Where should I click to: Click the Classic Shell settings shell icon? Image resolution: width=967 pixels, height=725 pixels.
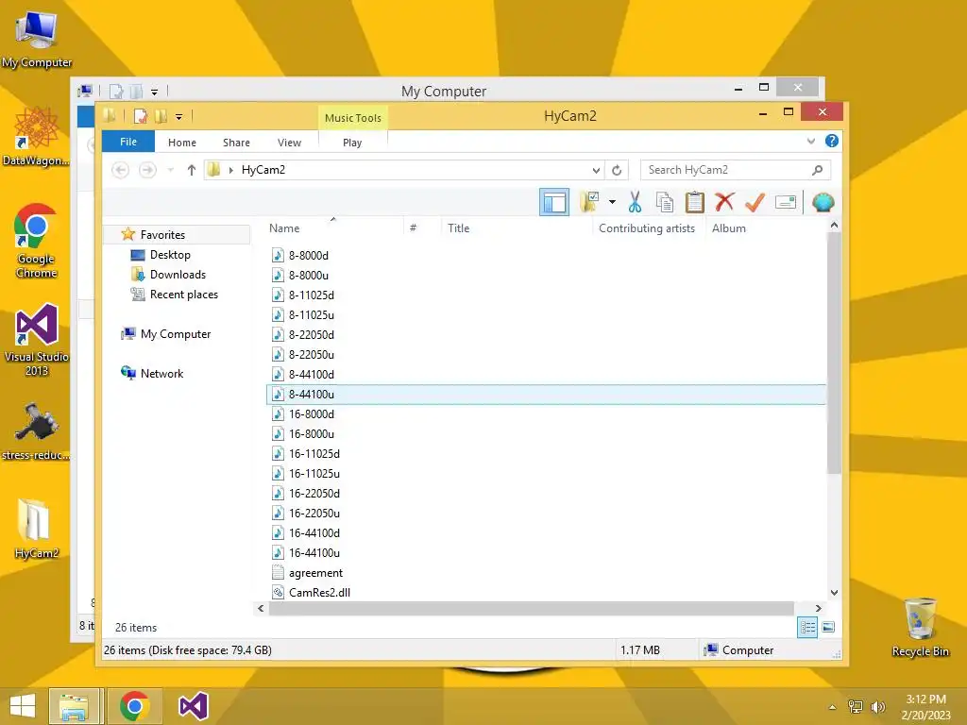point(823,202)
